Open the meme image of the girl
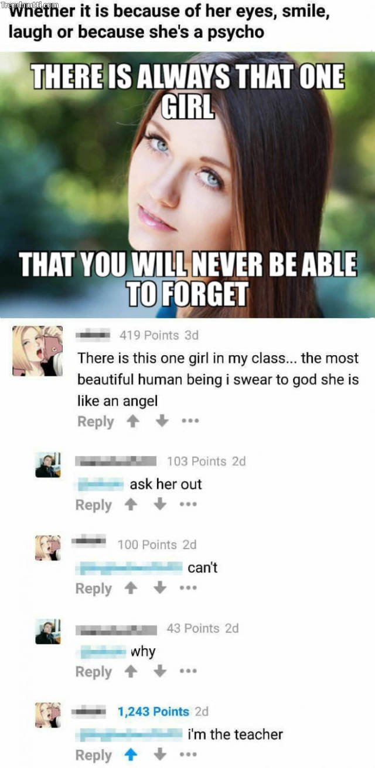Viewport: 375px width, 768px height. click(x=187, y=184)
